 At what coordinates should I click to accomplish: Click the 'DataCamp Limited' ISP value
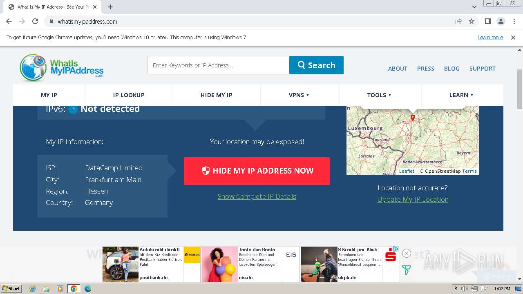(114, 168)
